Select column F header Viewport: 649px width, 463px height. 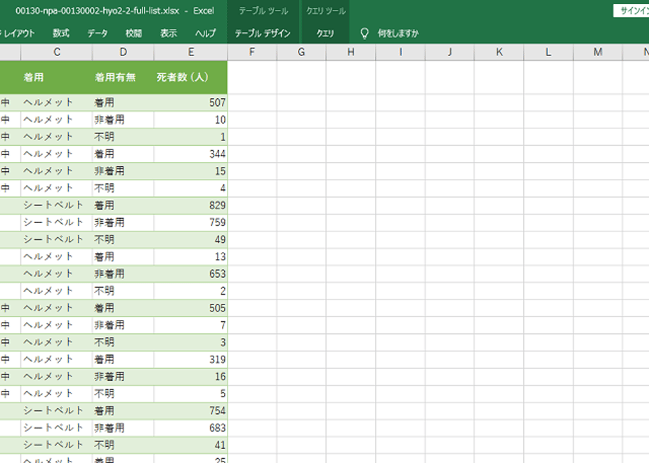(x=252, y=52)
